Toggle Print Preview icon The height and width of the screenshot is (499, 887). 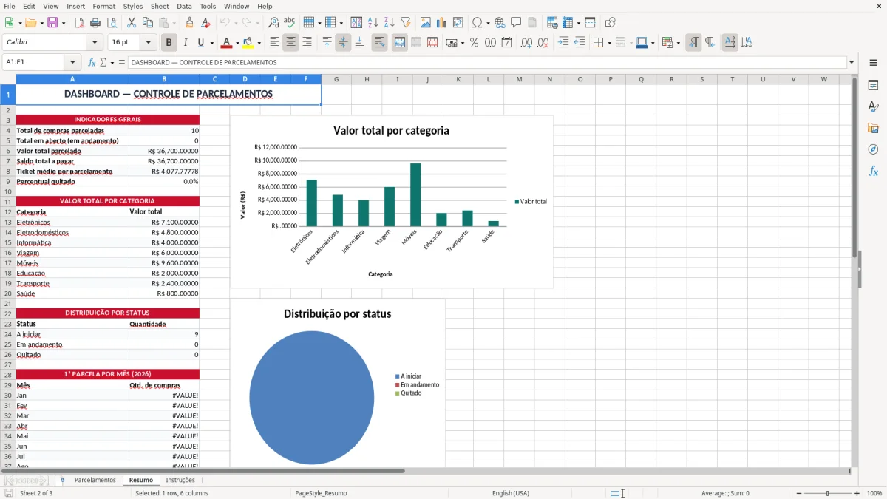pos(112,23)
